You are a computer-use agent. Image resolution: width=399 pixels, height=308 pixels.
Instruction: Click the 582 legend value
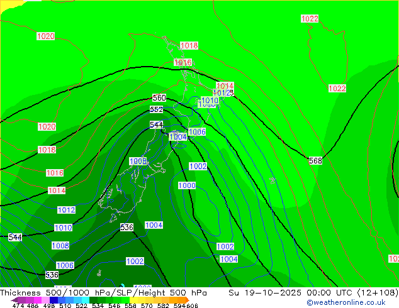click(x=163, y=305)
